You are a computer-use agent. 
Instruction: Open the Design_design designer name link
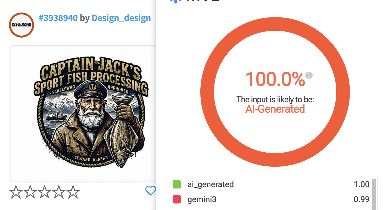pyautogui.click(x=121, y=18)
